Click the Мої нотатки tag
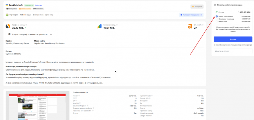Viewport: 254px width, 120px height. 38,9
